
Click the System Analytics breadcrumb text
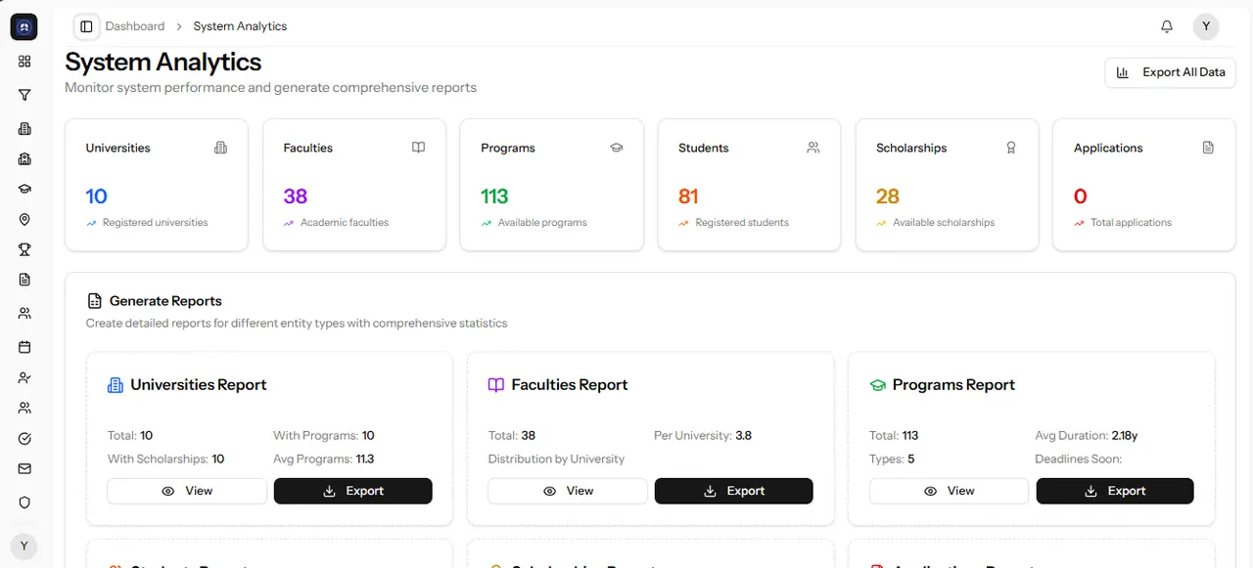pos(240,26)
